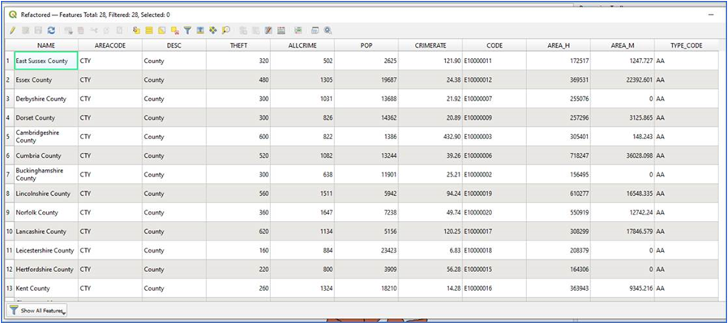Deselect all features
Image resolution: width=728 pixels, height=323 pixels.
point(174,31)
